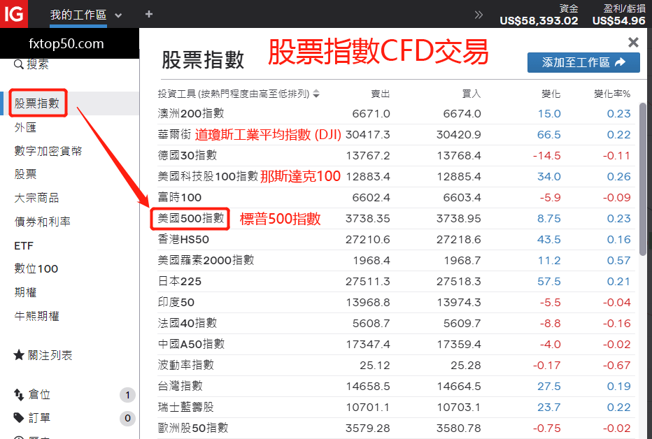The width and height of the screenshot is (652, 439).
Task: Focus the 搜索 search field
Action: 37,64
